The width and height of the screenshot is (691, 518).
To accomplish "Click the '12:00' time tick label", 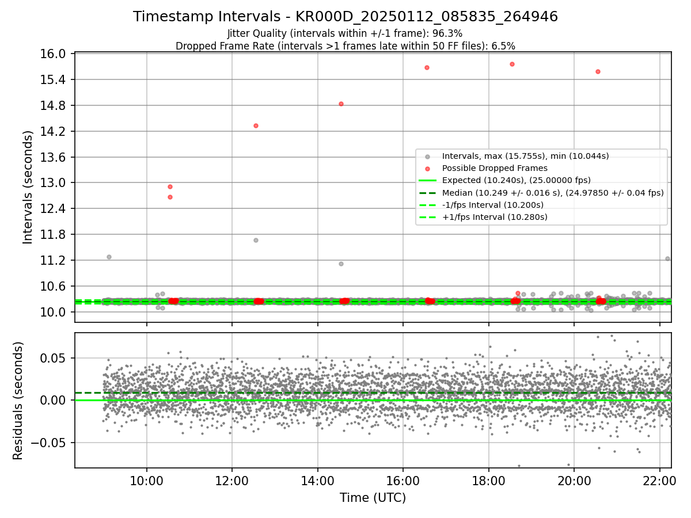I will 232,480.
